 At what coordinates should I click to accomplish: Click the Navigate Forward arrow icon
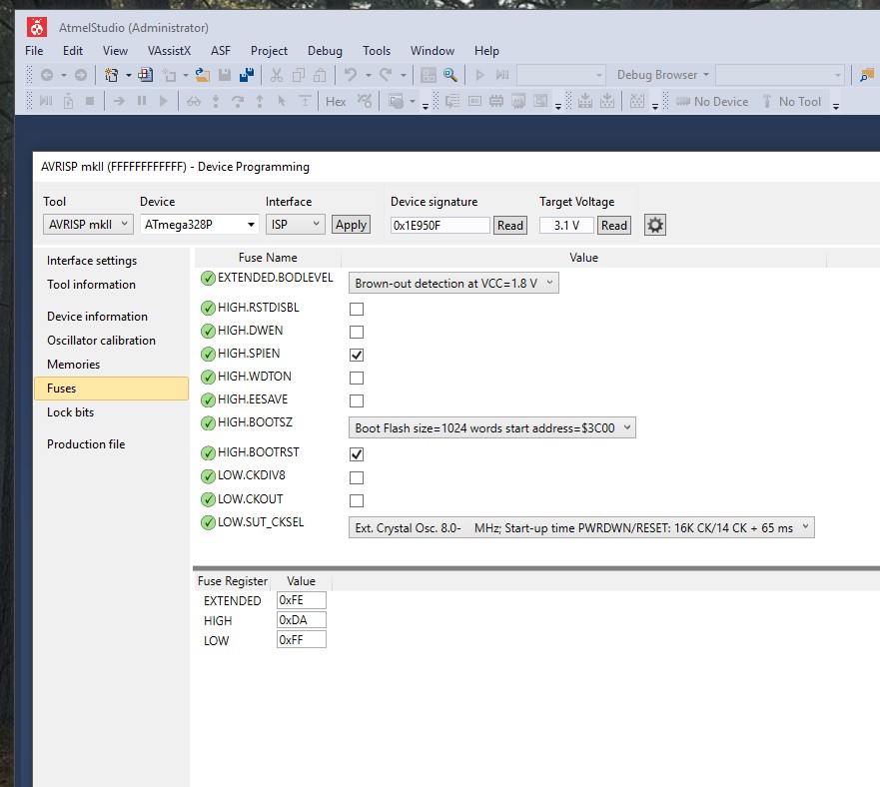pyautogui.click(x=81, y=75)
